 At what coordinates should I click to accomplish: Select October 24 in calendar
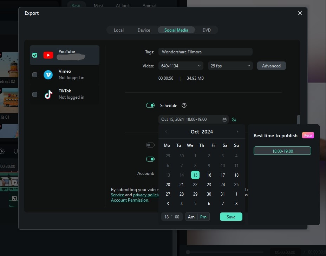point(223,184)
